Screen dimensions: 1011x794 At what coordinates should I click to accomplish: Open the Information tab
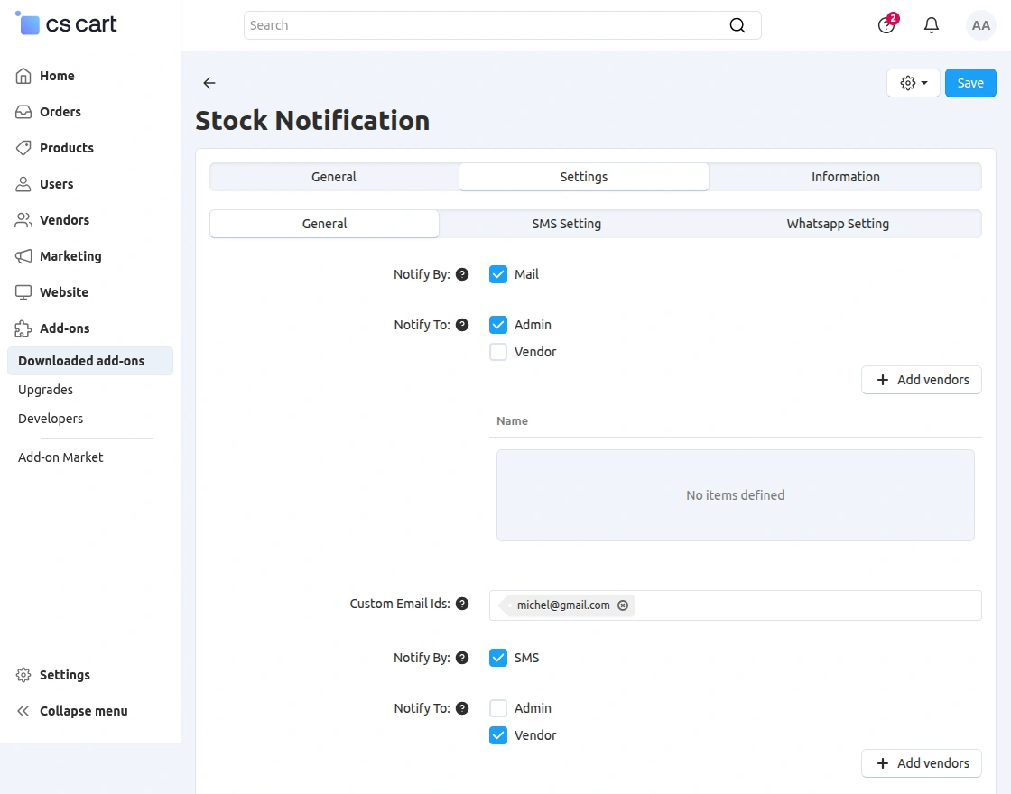coord(845,177)
